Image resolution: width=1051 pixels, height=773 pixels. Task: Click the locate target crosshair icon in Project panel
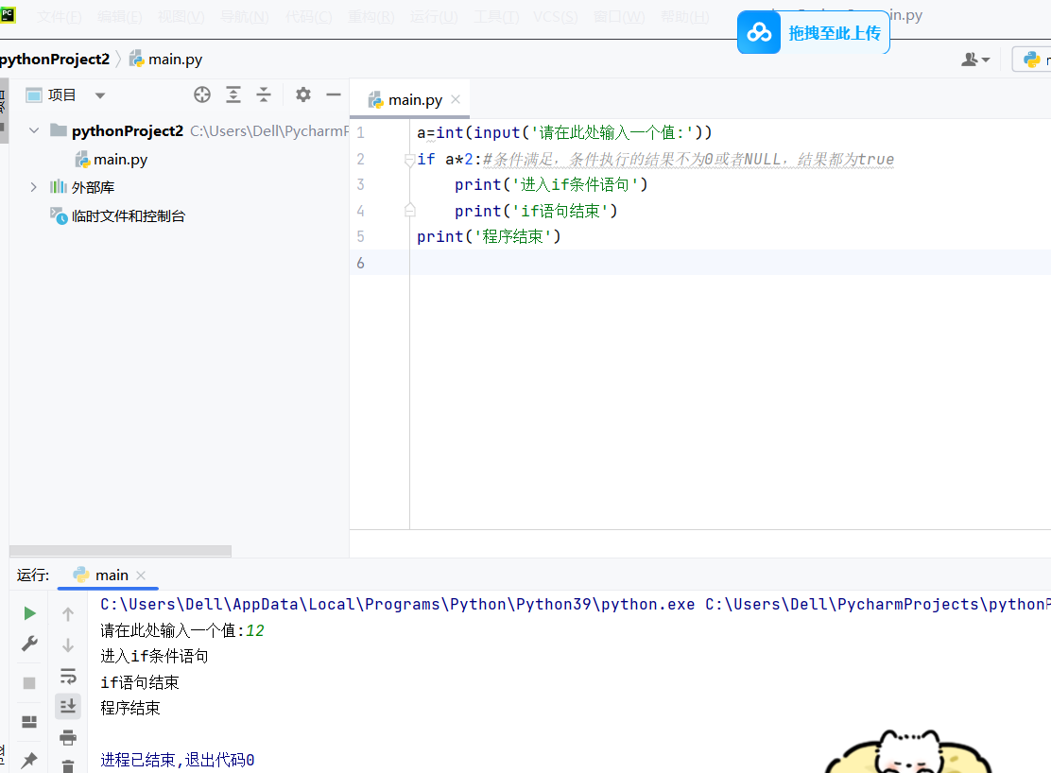(202, 94)
